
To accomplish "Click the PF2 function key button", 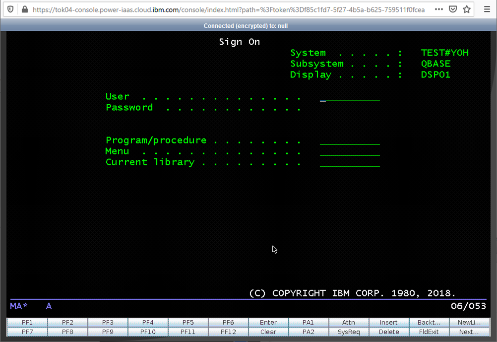I will [x=67, y=322].
